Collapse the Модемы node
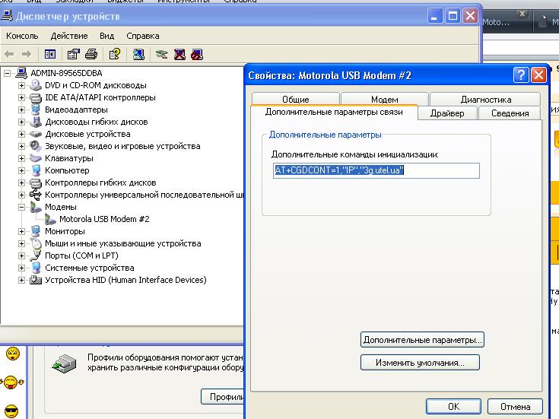This screenshot has height=419, width=559. click(x=21, y=207)
